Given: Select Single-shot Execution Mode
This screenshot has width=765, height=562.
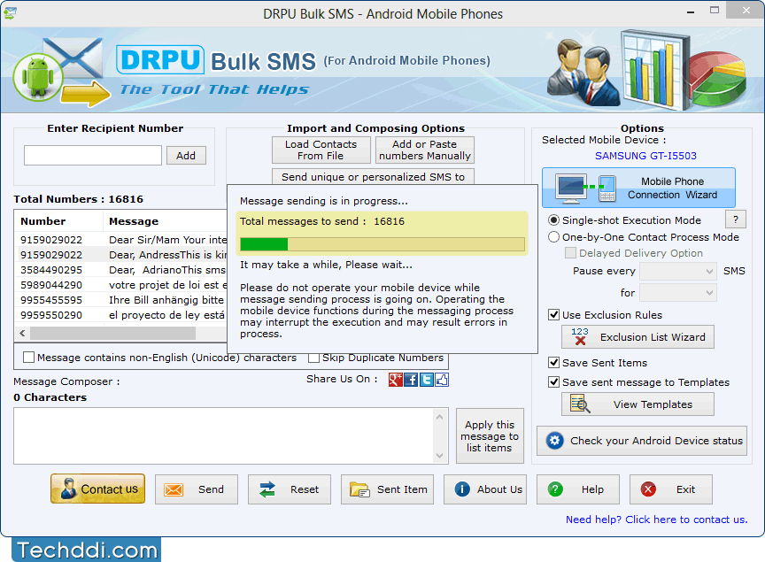Looking at the screenshot, I should tap(553, 220).
